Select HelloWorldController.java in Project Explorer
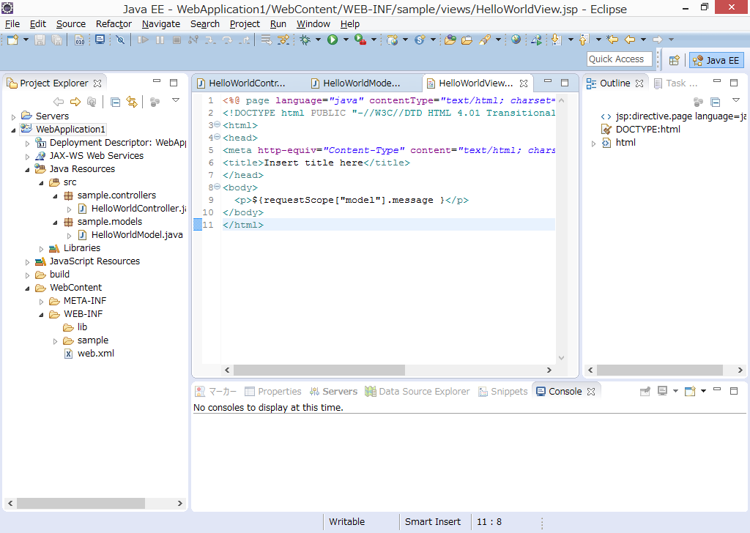750x533 pixels. point(133,209)
